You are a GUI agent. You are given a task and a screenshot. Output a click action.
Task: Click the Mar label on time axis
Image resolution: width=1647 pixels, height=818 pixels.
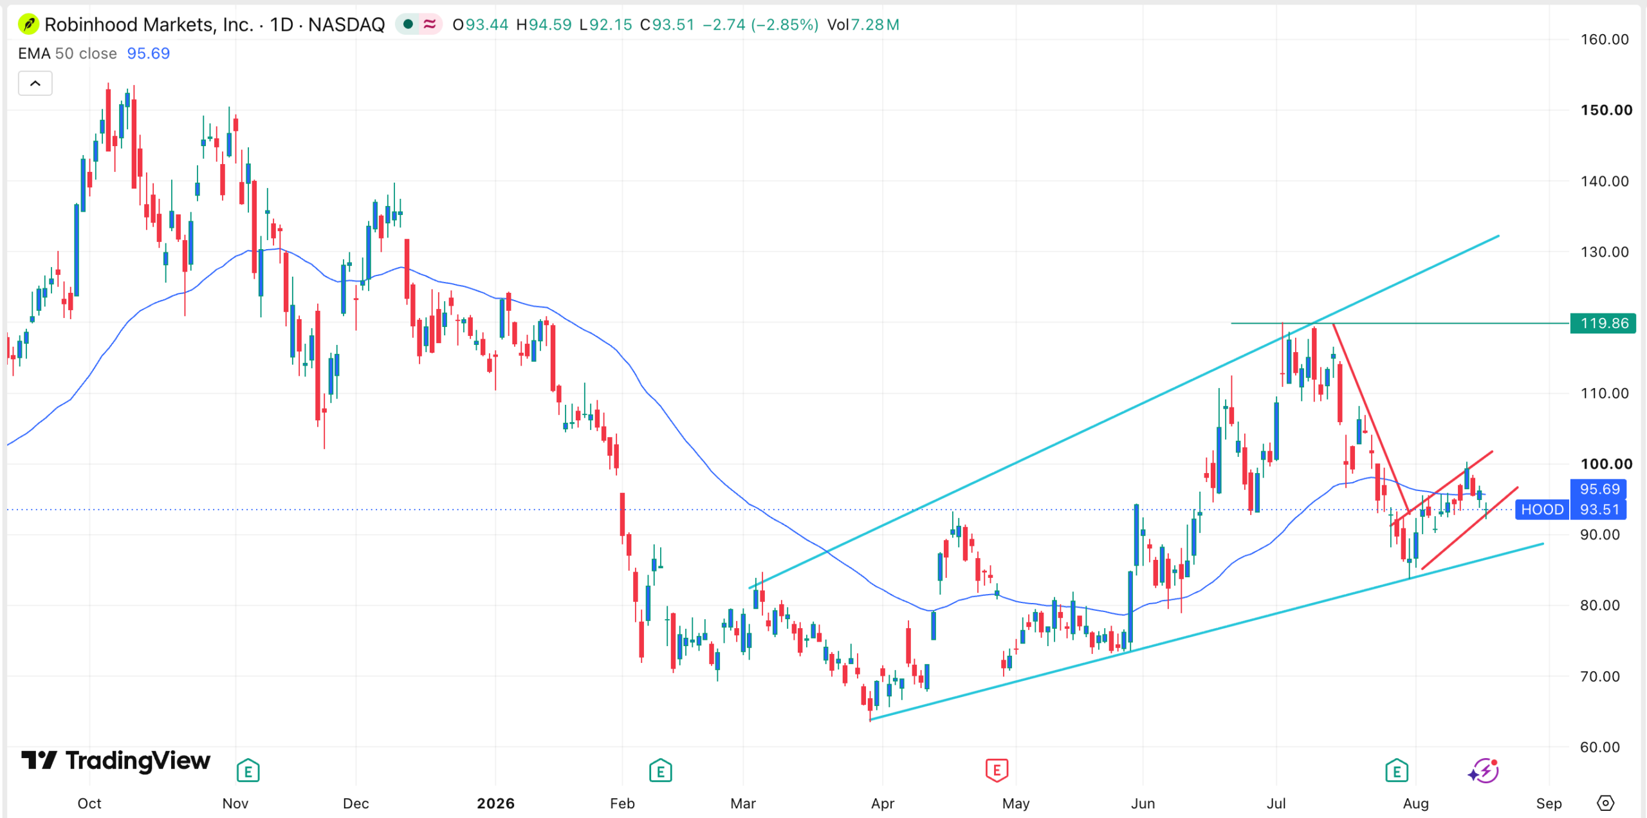click(x=743, y=803)
